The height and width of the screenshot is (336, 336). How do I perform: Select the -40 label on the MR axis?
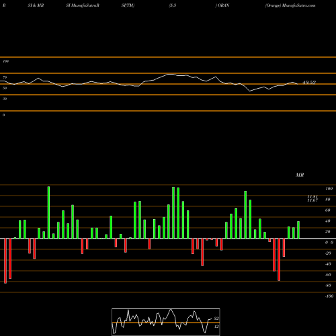click(328, 264)
